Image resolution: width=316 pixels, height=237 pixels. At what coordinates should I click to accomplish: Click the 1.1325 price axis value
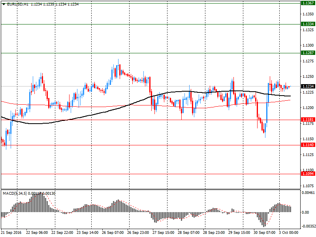(308, 30)
